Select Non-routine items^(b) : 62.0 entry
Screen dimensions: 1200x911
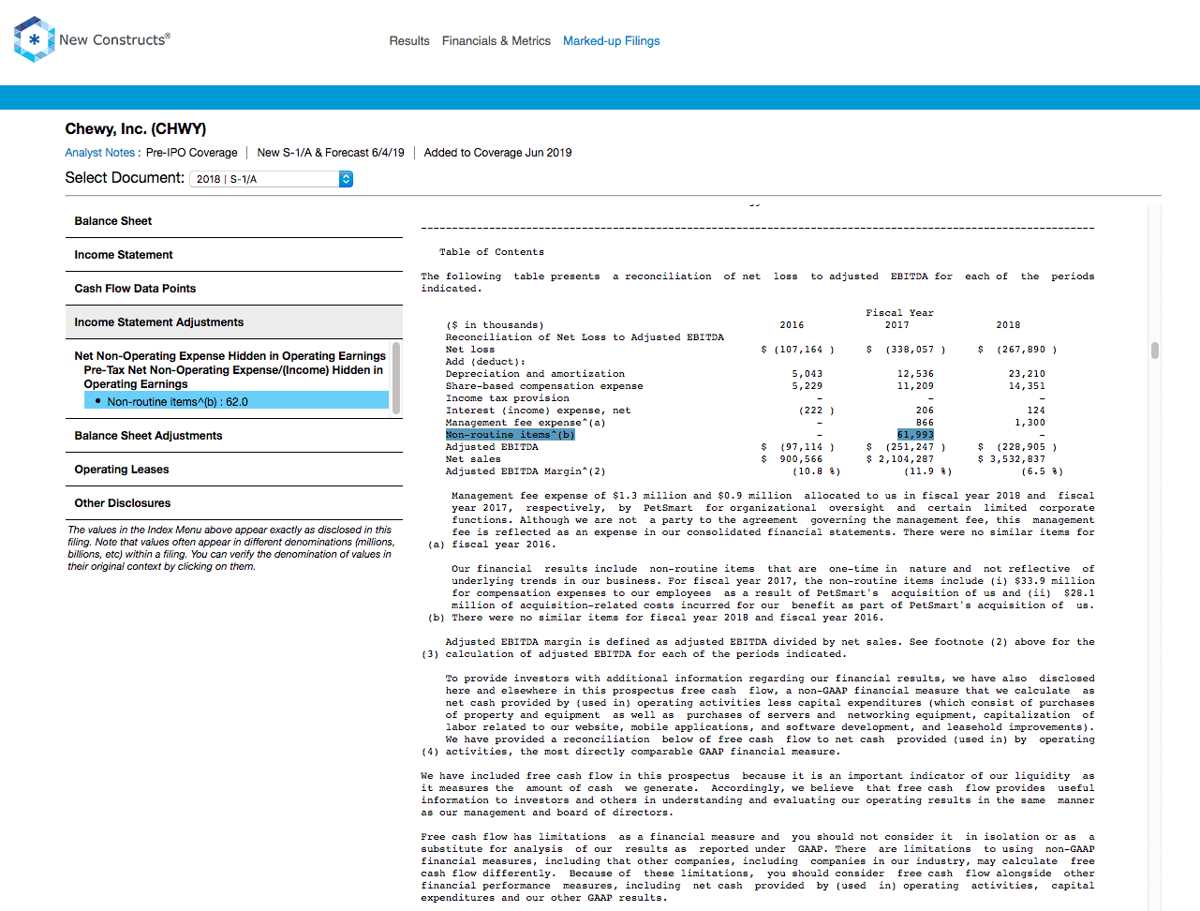tap(236, 401)
